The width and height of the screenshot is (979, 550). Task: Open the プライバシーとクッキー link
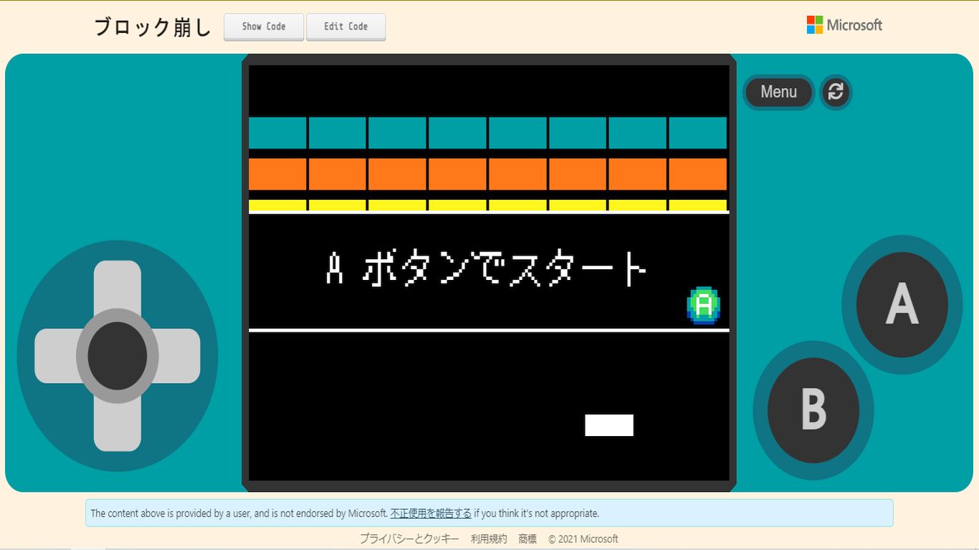tap(409, 539)
